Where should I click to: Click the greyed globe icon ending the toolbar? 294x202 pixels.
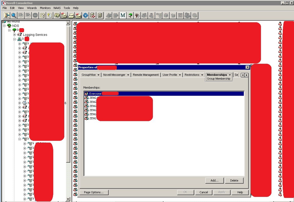(x=195, y=15)
